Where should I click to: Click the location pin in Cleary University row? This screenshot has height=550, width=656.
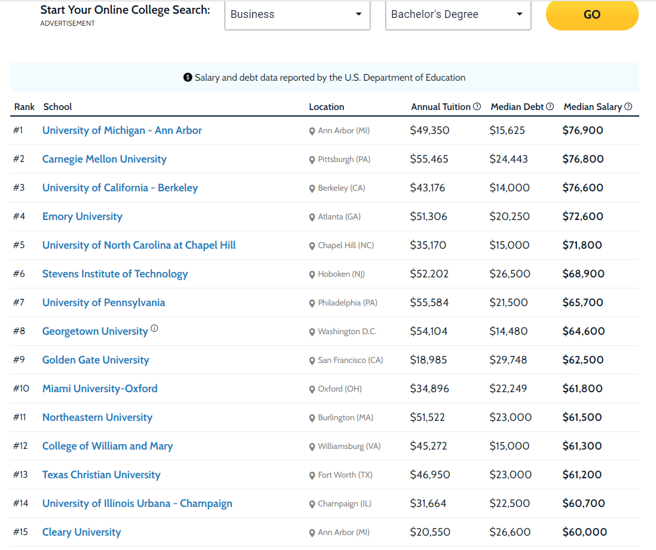(x=312, y=533)
